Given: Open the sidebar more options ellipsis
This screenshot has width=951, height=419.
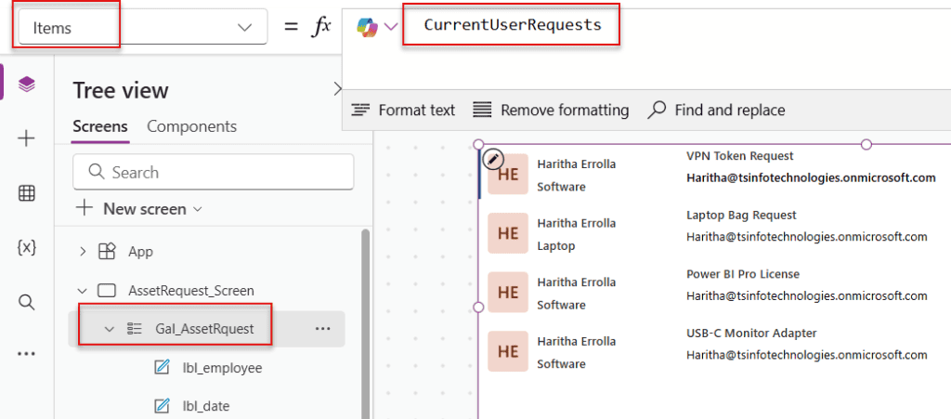Looking at the screenshot, I should (x=26, y=354).
